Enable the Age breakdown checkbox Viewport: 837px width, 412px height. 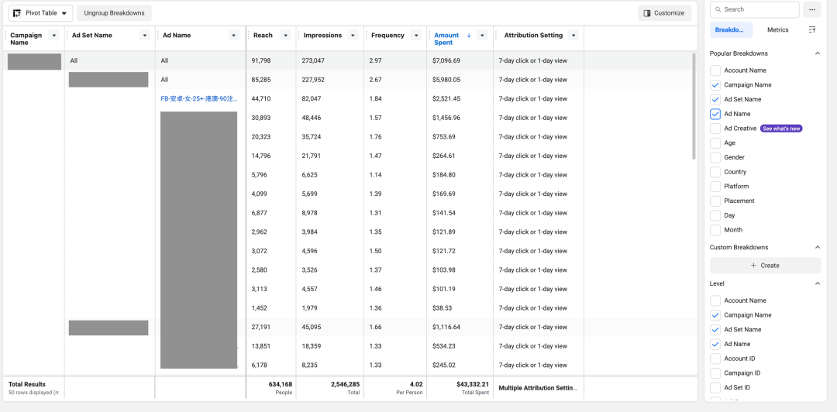pyautogui.click(x=715, y=143)
